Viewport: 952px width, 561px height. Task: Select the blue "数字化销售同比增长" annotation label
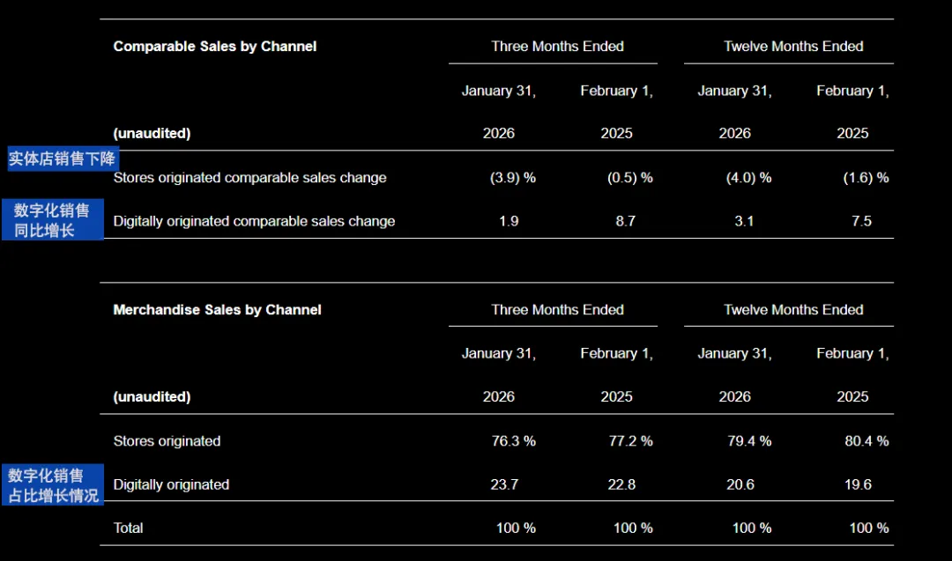pyautogui.click(x=52, y=220)
